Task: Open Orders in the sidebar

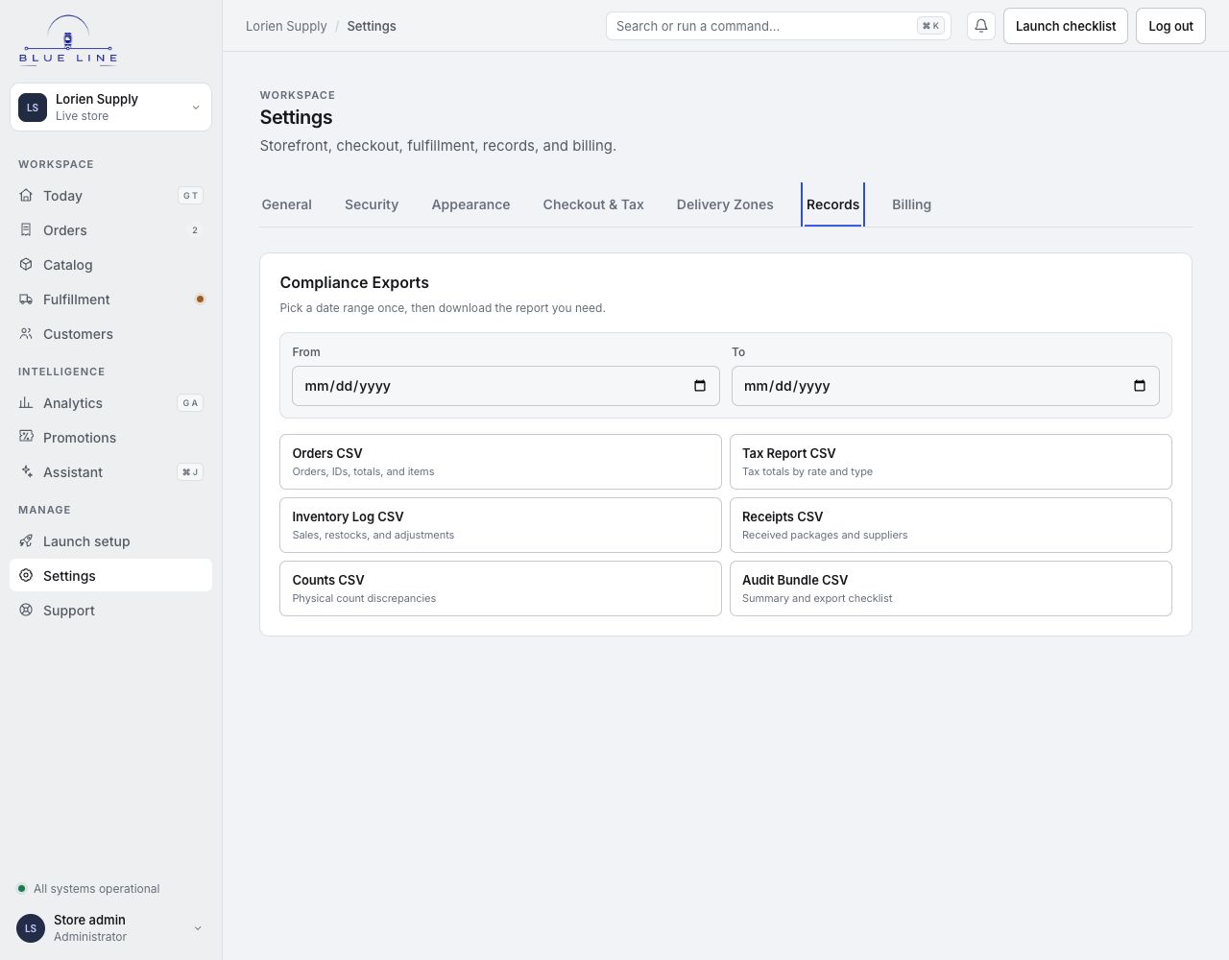Action: [x=110, y=229]
